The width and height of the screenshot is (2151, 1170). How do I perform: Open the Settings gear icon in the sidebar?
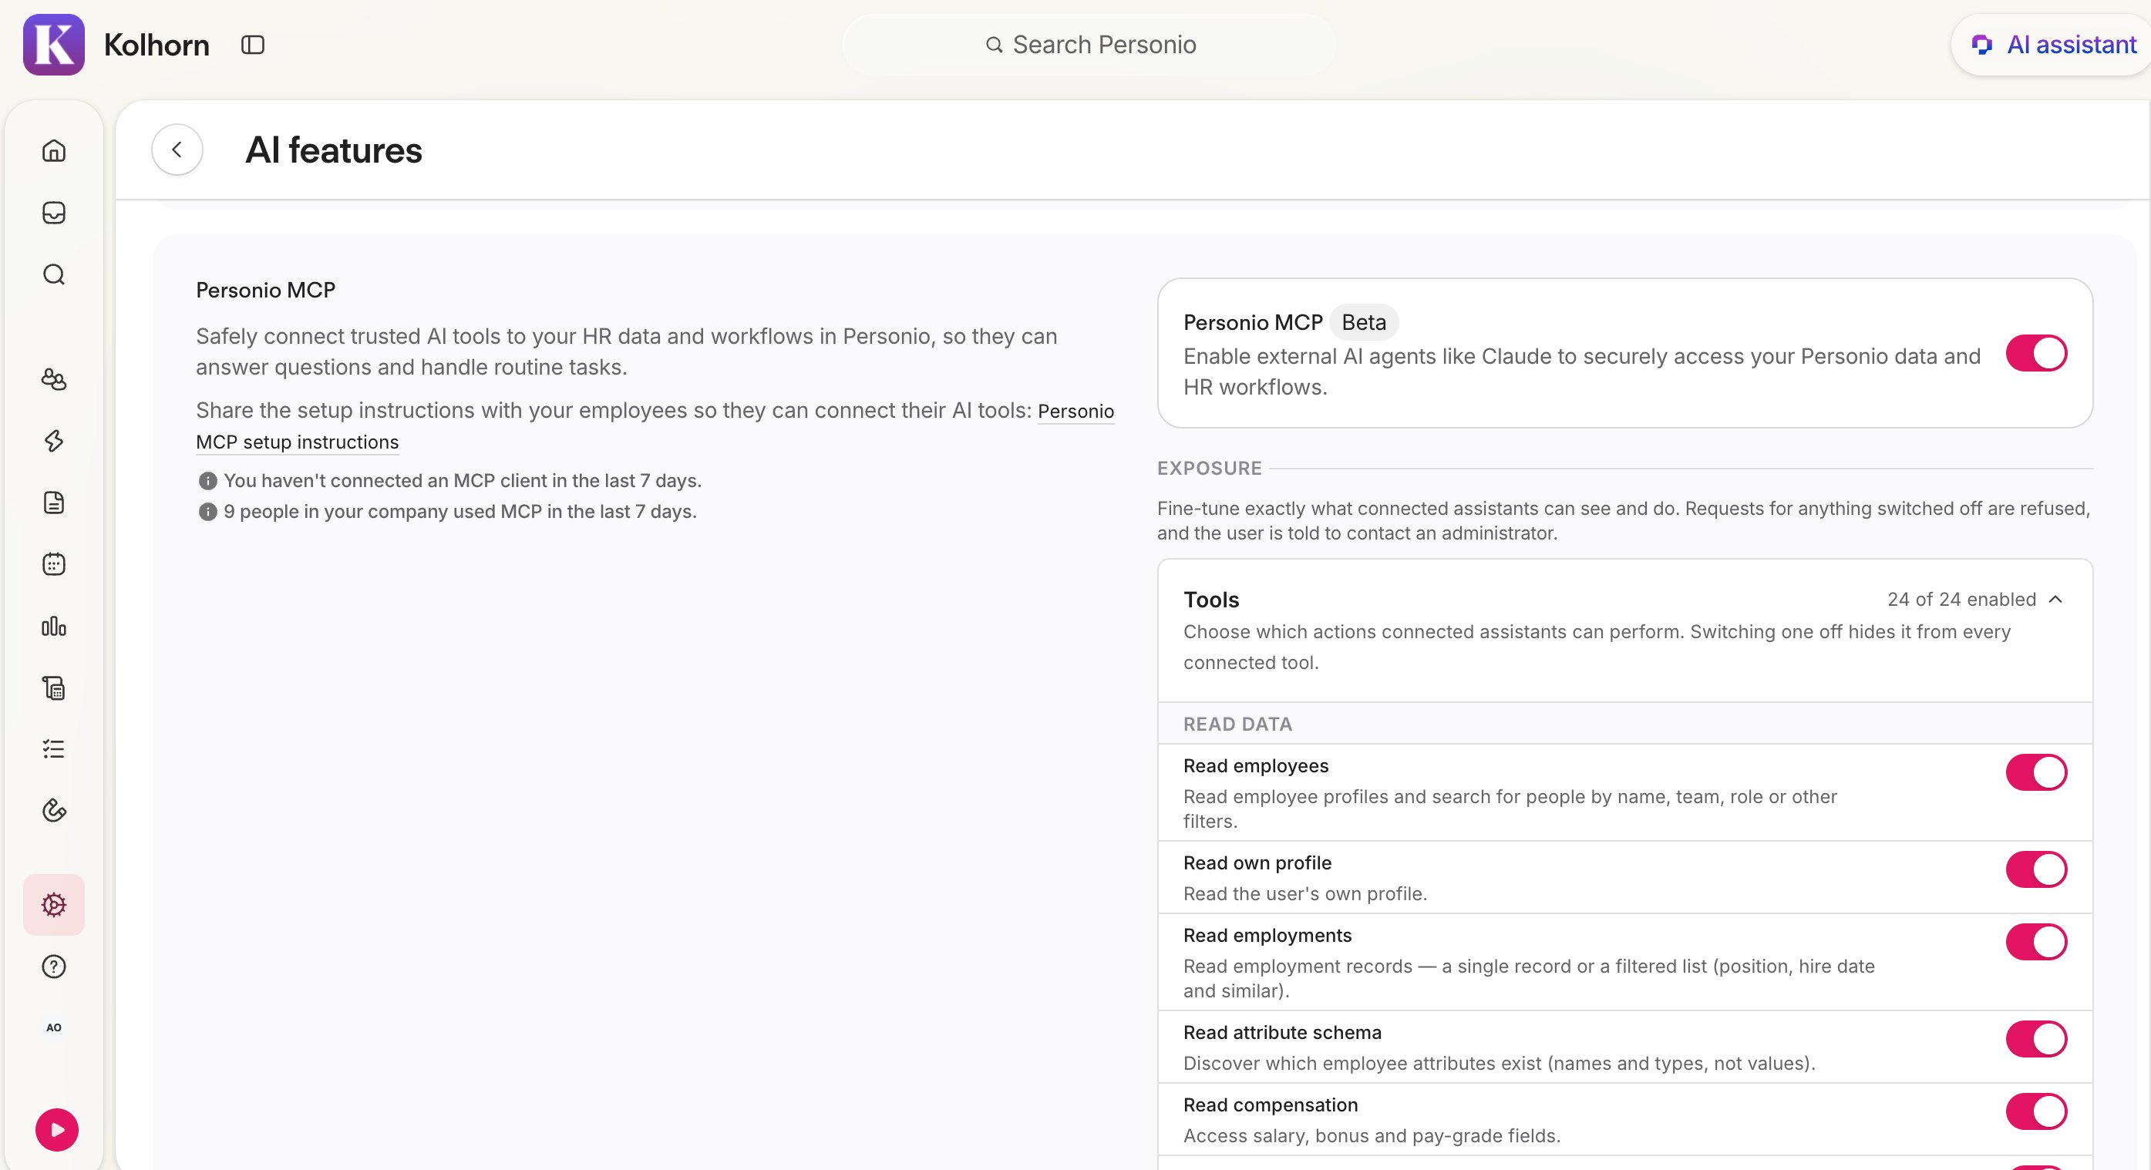point(53,905)
